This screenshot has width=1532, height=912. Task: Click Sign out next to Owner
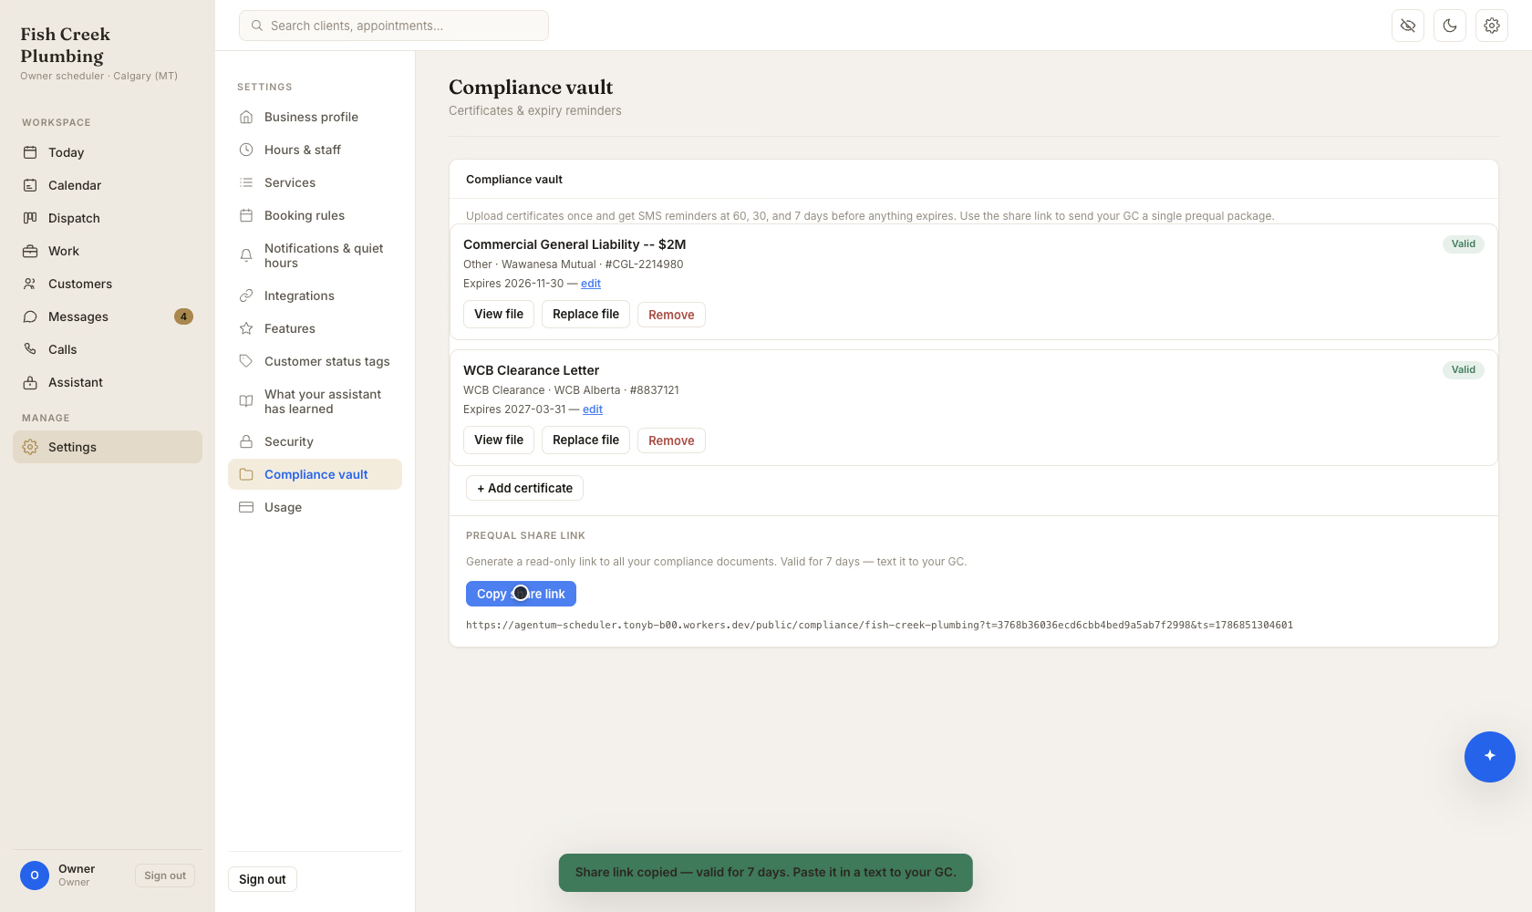[165, 876]
